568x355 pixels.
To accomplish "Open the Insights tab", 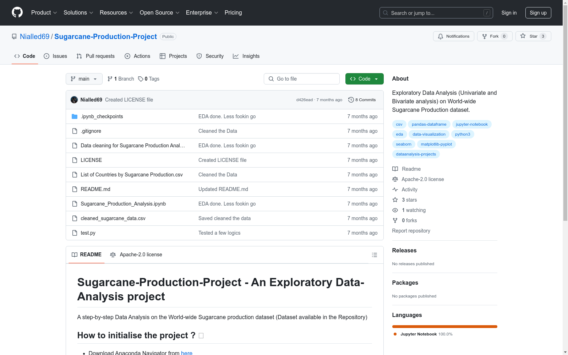I will coord(246,56).
